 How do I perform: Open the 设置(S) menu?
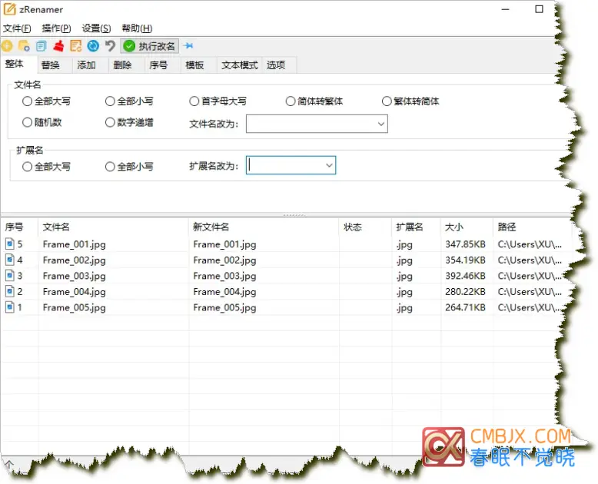point(97,28)
